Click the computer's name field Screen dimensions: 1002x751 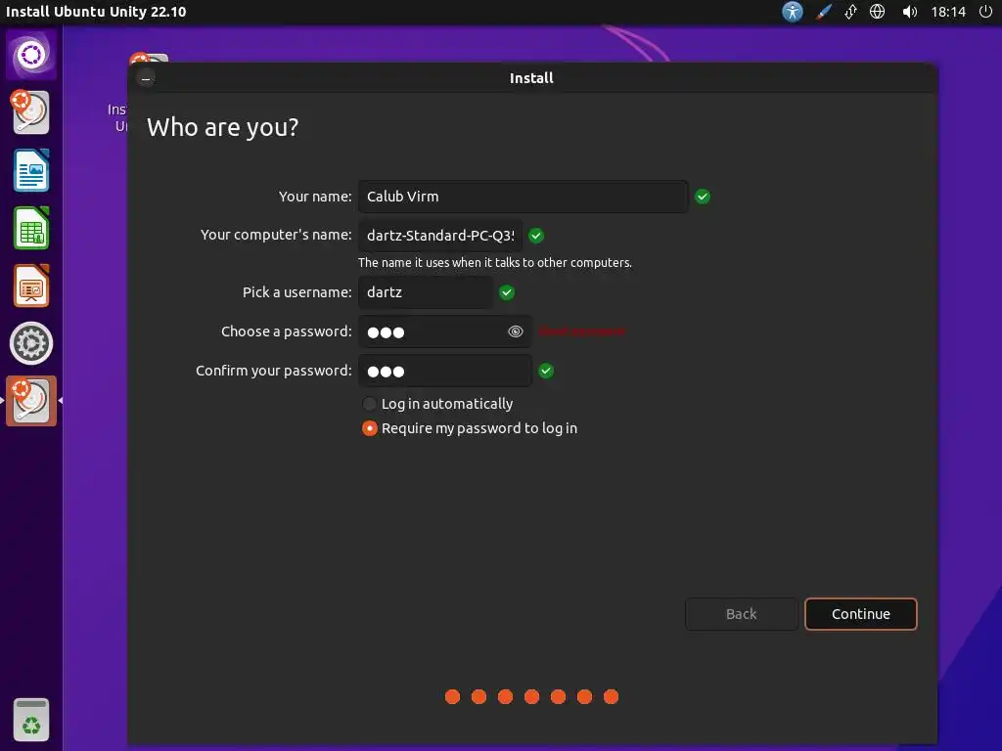click(x=440, y=236)
